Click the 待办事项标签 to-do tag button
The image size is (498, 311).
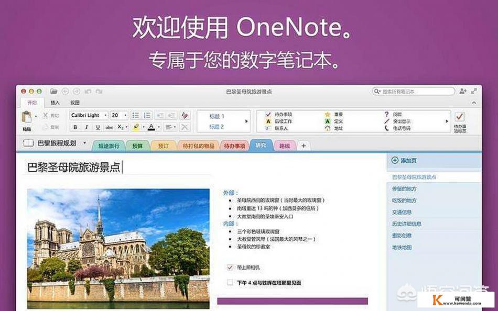[x=460, y=122]
